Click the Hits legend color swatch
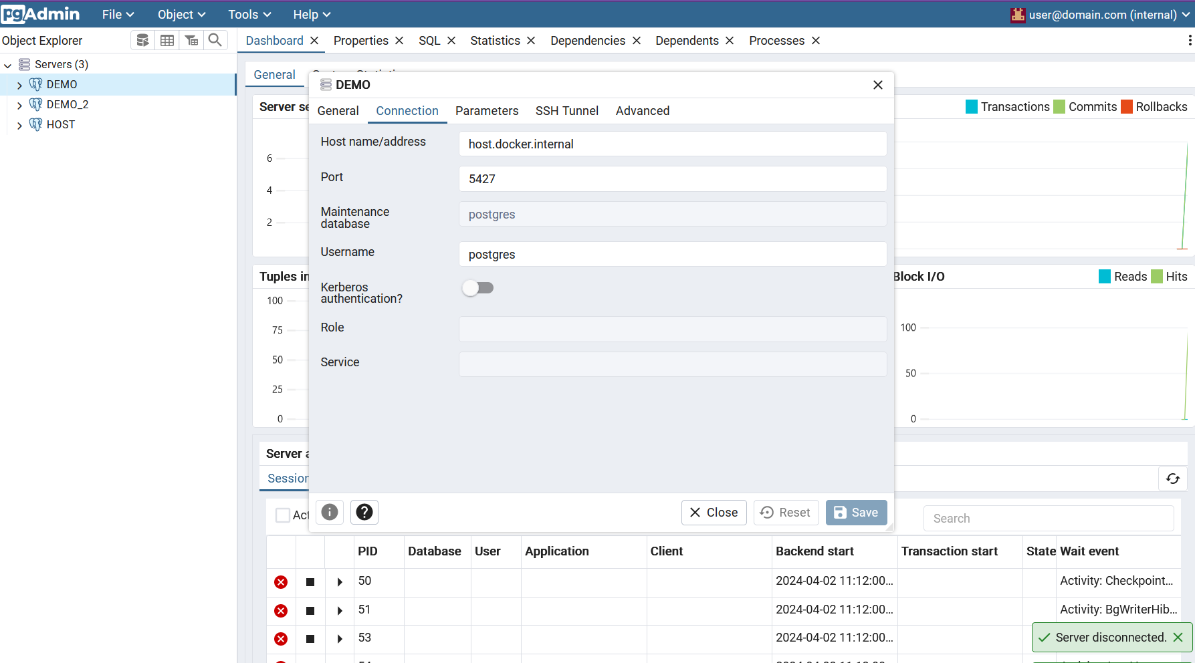Viewport: 1195px width, 663px height. pyautogui.click(x=1157, y=277)
